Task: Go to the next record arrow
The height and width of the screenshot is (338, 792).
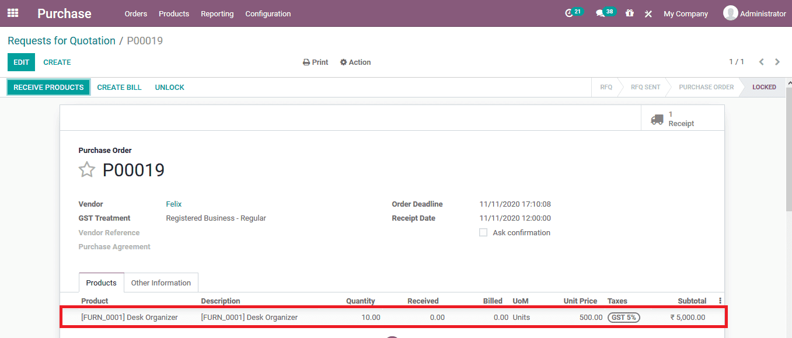Action: pos(777,62)
